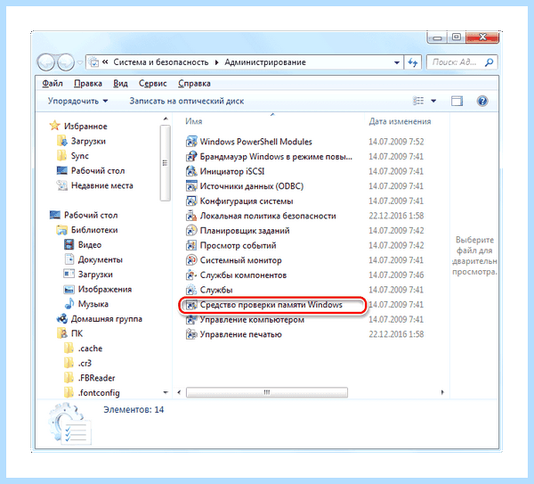Open the recent pages arrow beside Forward
534x484 pixels.
80,62
